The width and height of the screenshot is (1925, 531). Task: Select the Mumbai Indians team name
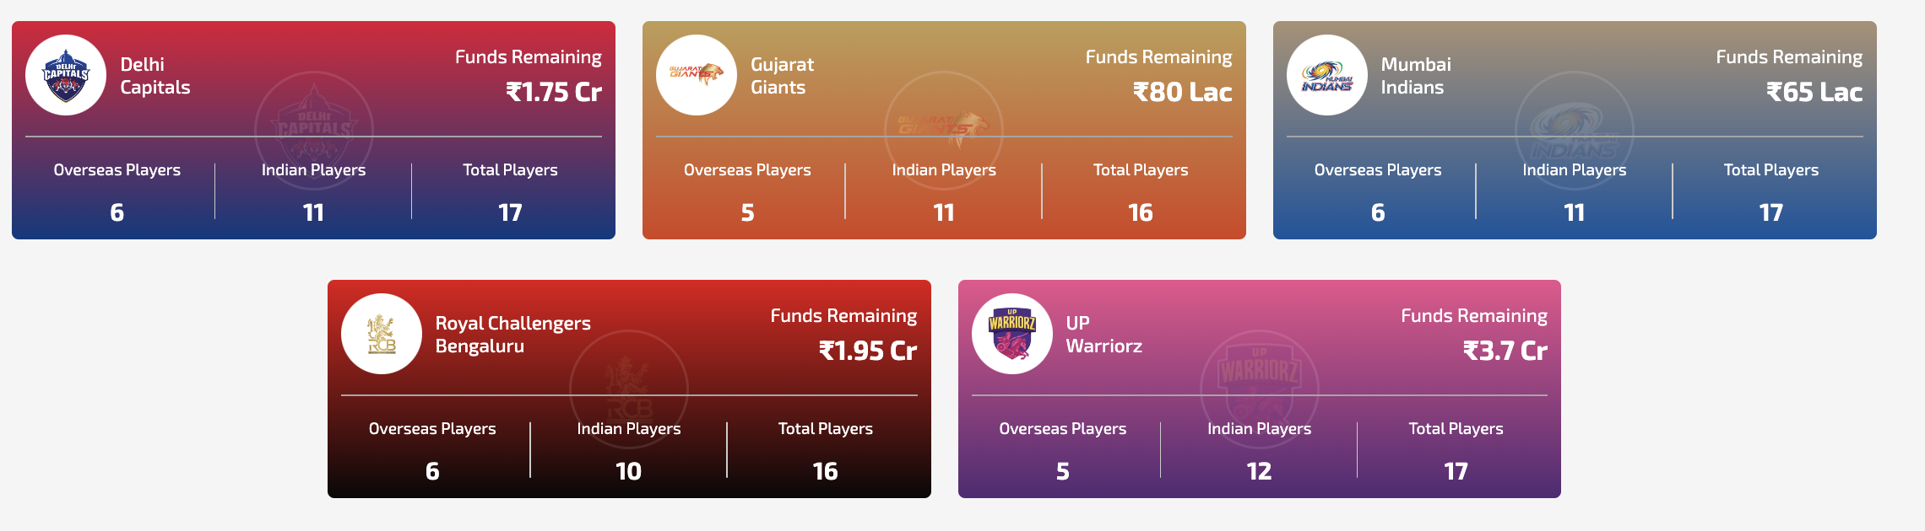tap(1415, 76)
